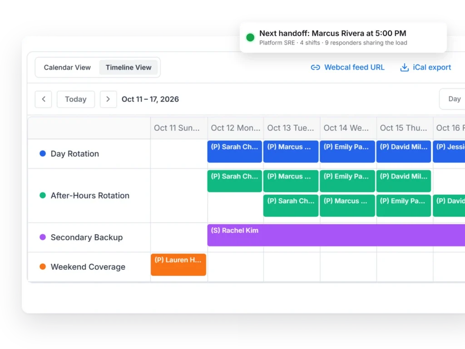Image resolution: width=465 pixels, height=349 pixels.
Task: Open Sarah Ch... shift in Day Rotation
Action: click(x=235, y=151)
